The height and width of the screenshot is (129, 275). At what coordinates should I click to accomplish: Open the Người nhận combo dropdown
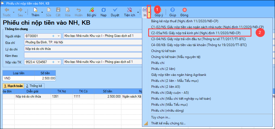[59, 36]
